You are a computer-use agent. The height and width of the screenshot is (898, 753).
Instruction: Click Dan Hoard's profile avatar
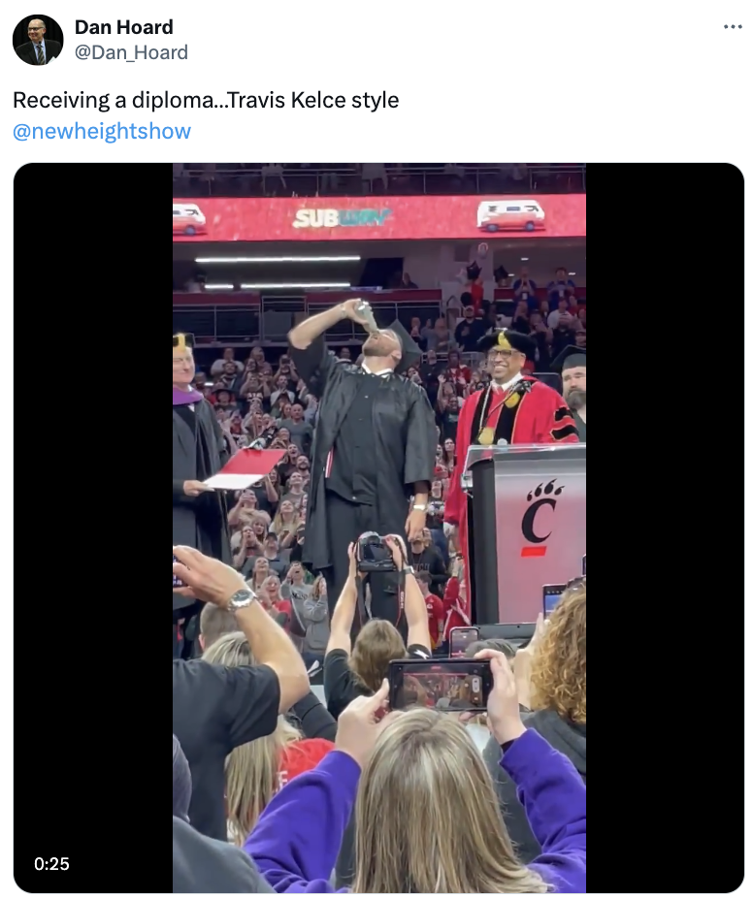[x=38, y=40]
